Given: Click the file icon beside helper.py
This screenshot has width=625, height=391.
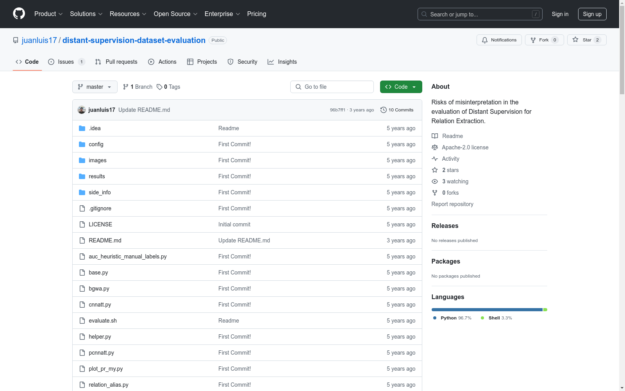Looking at the screenshot, I should point(82,337).
